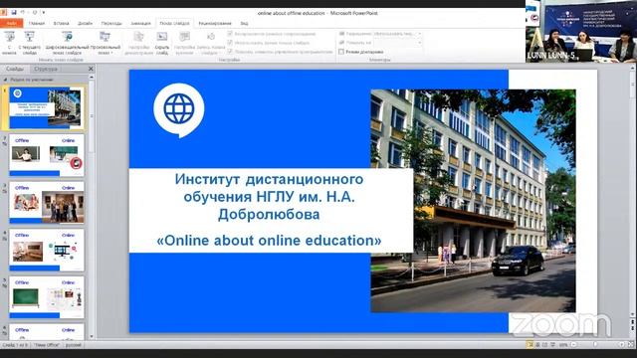This screenshot has width=637, height=358.
Task: Switch to the View ribbon tab
Action: pyautogui.click(x=244, y=23)
